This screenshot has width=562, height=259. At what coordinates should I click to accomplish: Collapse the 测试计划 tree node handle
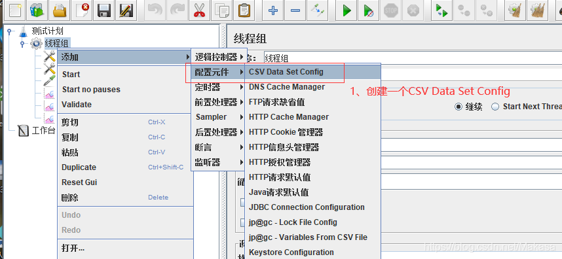(x=9, y=31)
